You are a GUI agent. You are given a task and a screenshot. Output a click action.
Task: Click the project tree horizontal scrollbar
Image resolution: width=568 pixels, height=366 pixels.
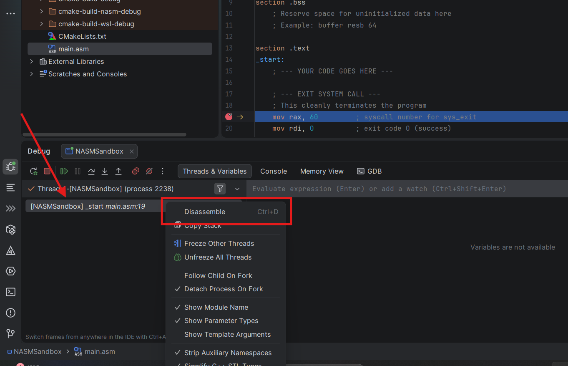[104, 135]
